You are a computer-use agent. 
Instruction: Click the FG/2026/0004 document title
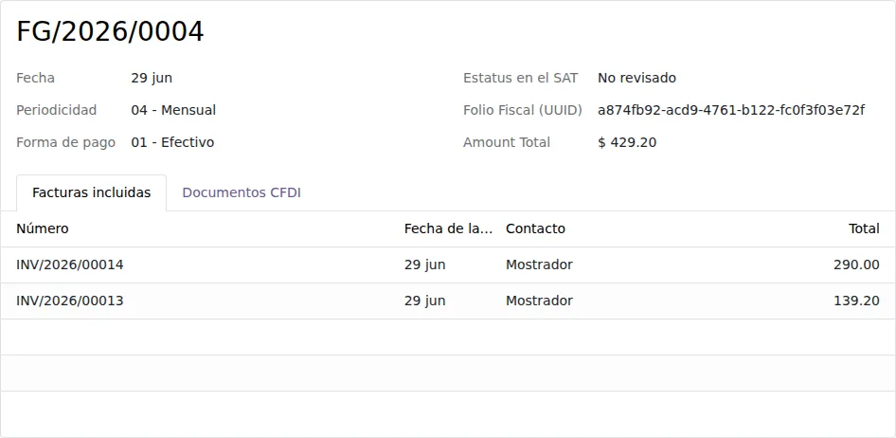coord(110,31)
